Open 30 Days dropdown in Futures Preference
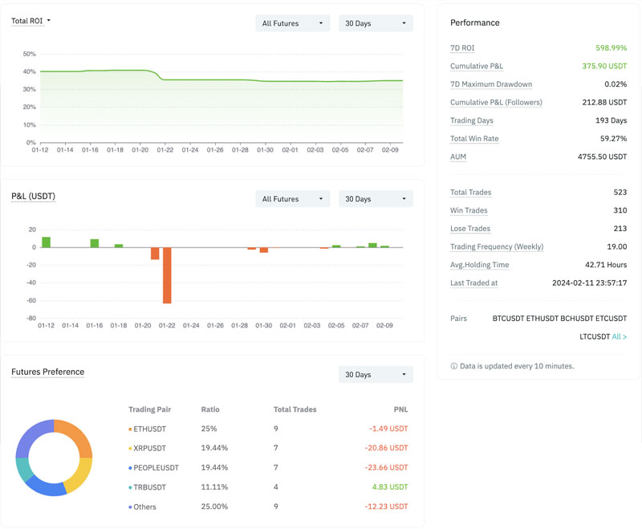 tap(376, 375)
